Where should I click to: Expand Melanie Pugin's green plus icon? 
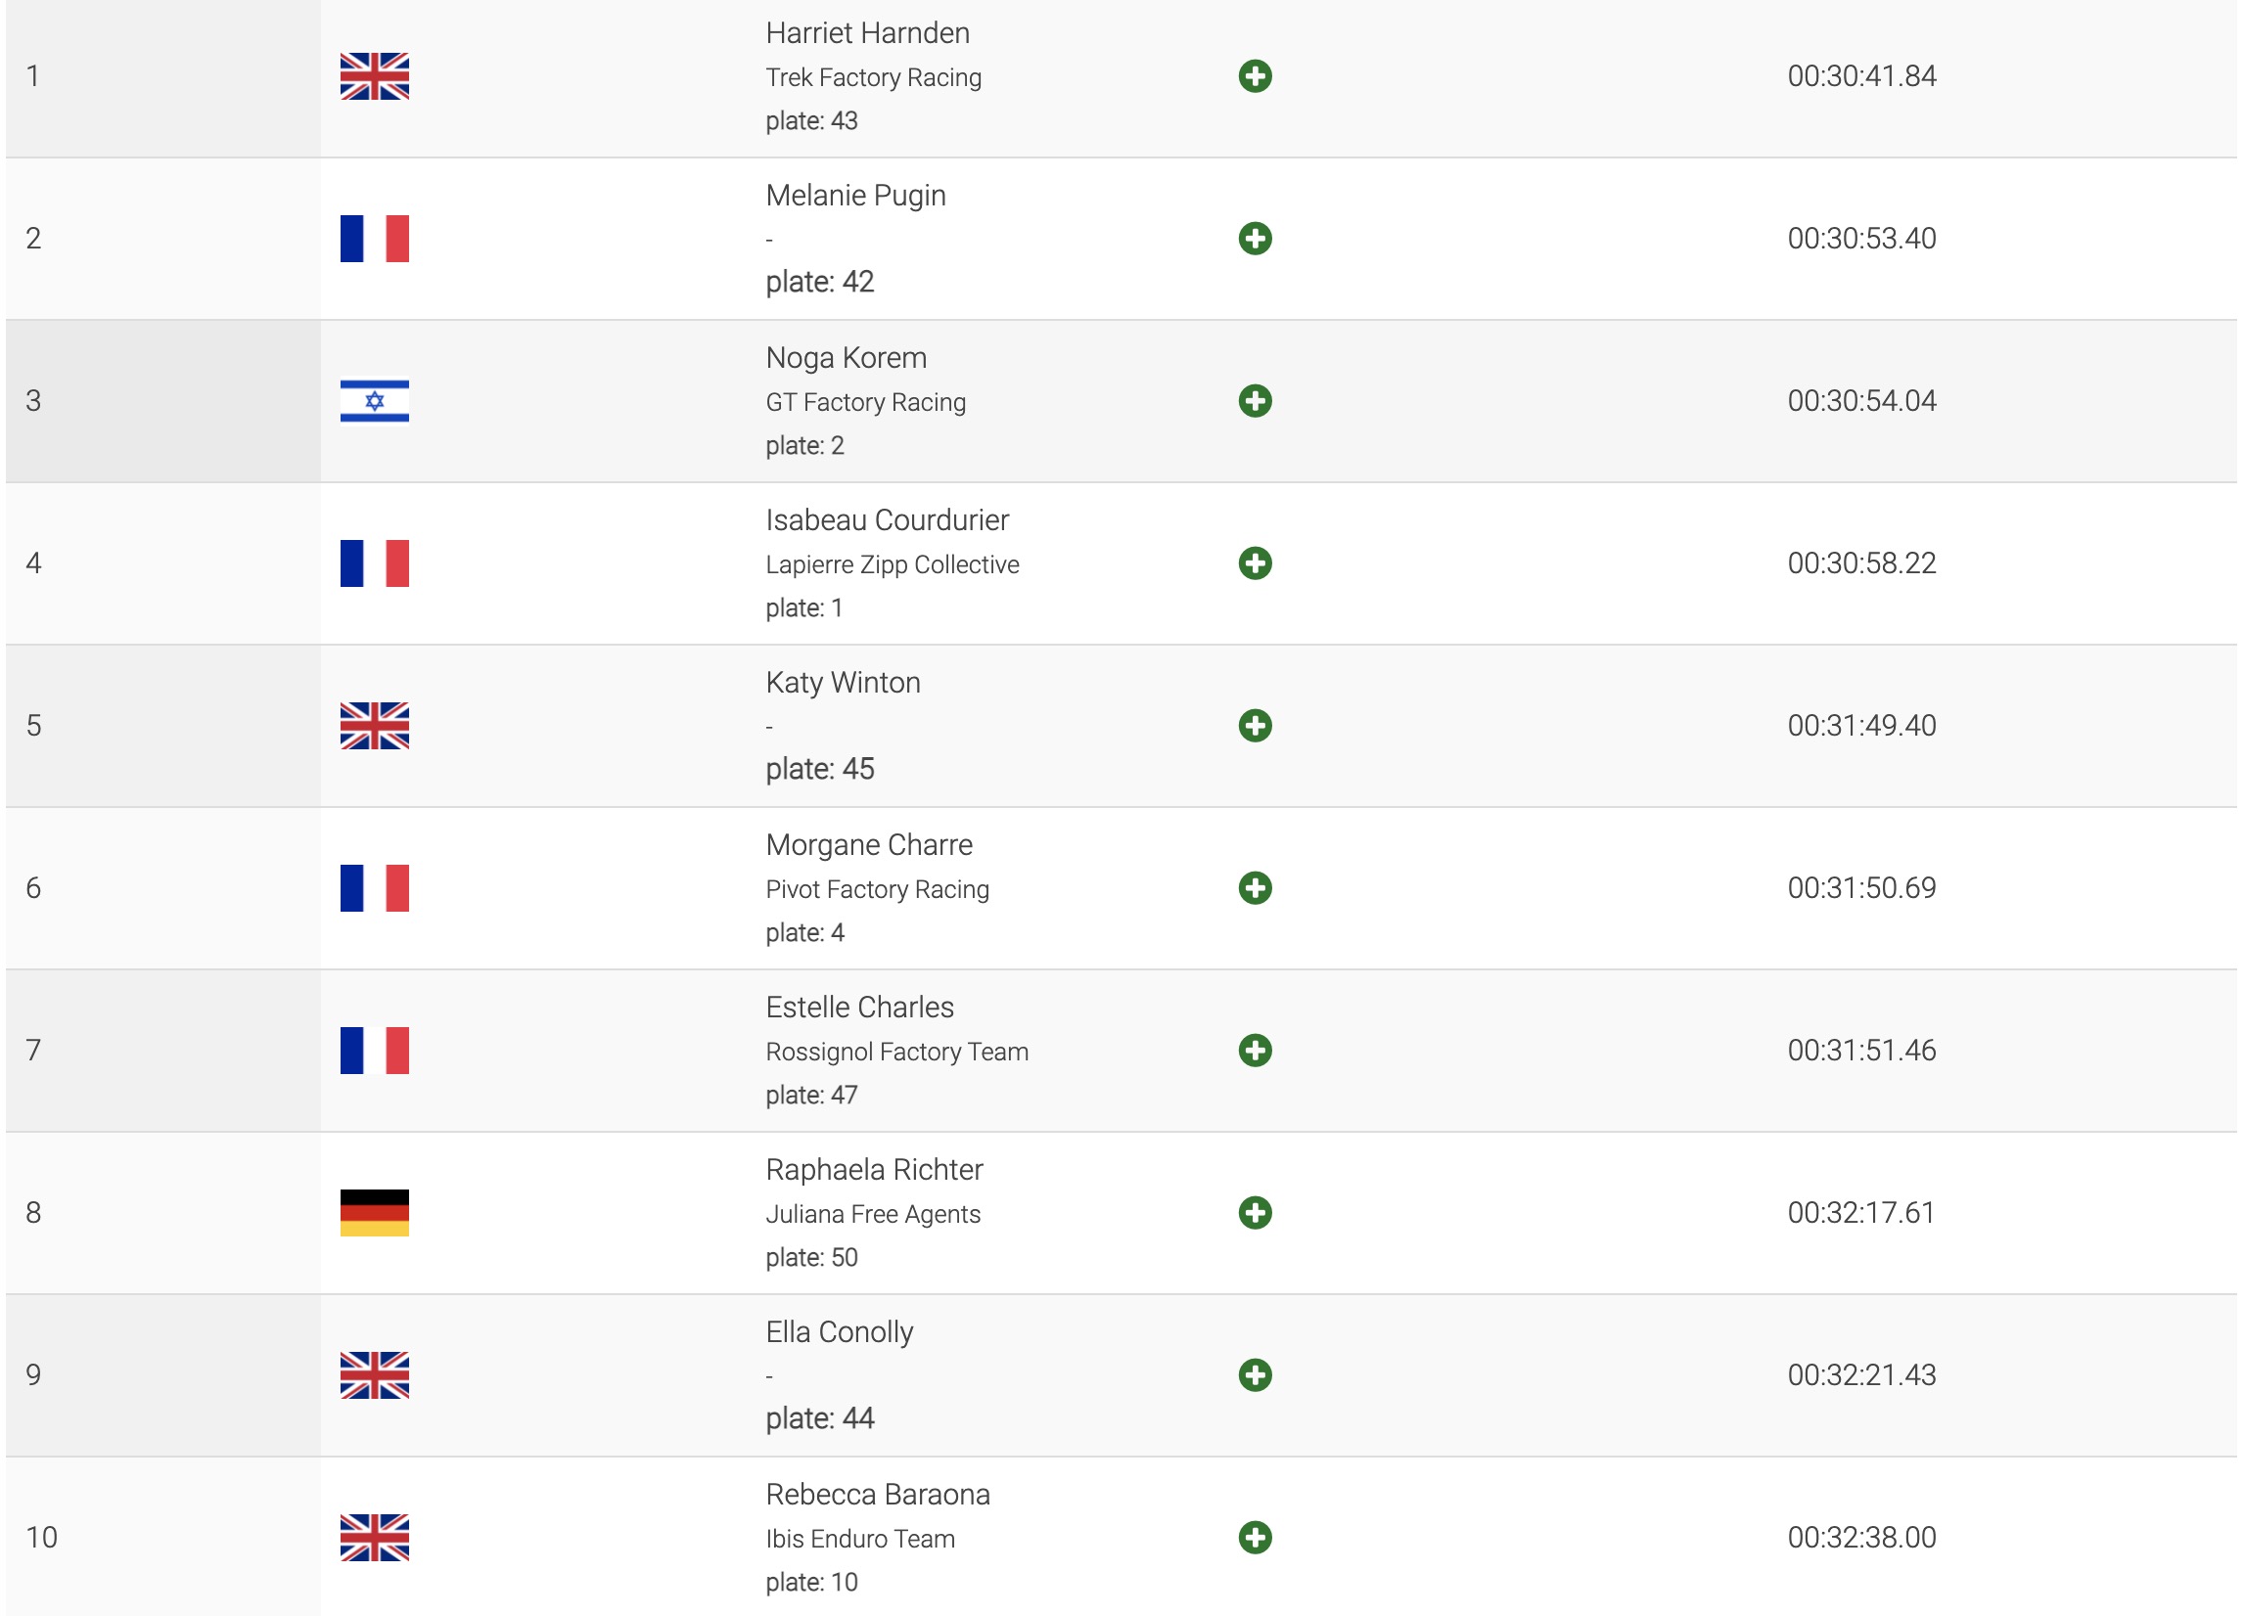(1255, 239)
